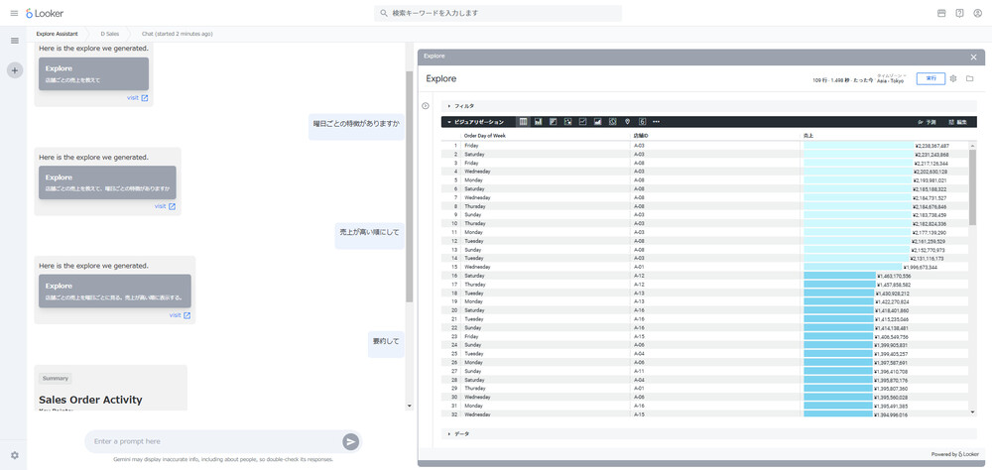Expand the データ section

coord(460,433)
